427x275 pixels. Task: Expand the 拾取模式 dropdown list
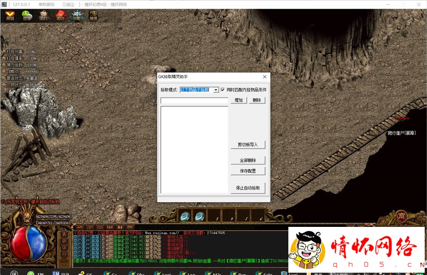216,90
